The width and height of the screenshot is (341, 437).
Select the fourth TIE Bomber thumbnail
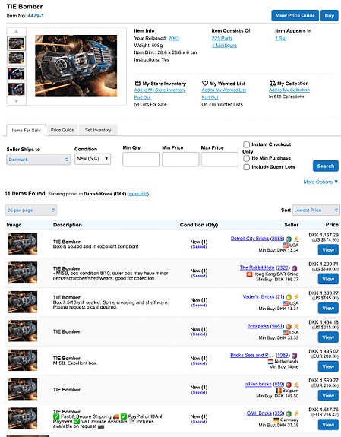click(x=16, y=89)
